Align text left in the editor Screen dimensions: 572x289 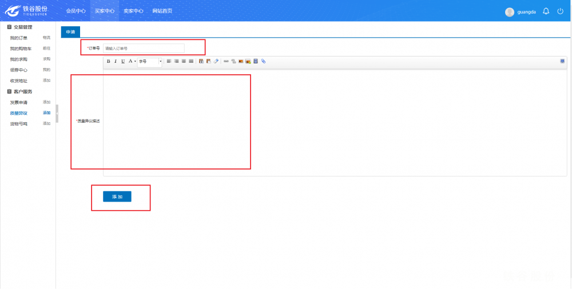(x=169, y=61)
